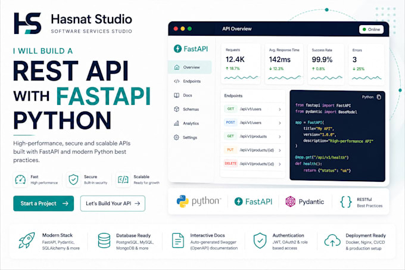Click the POST method badge

tap(230, 122)
